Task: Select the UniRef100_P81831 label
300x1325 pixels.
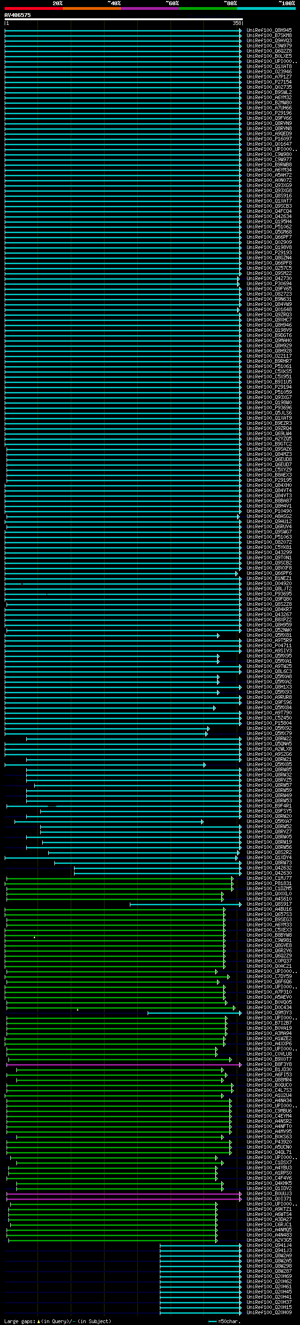Action: 269,884
